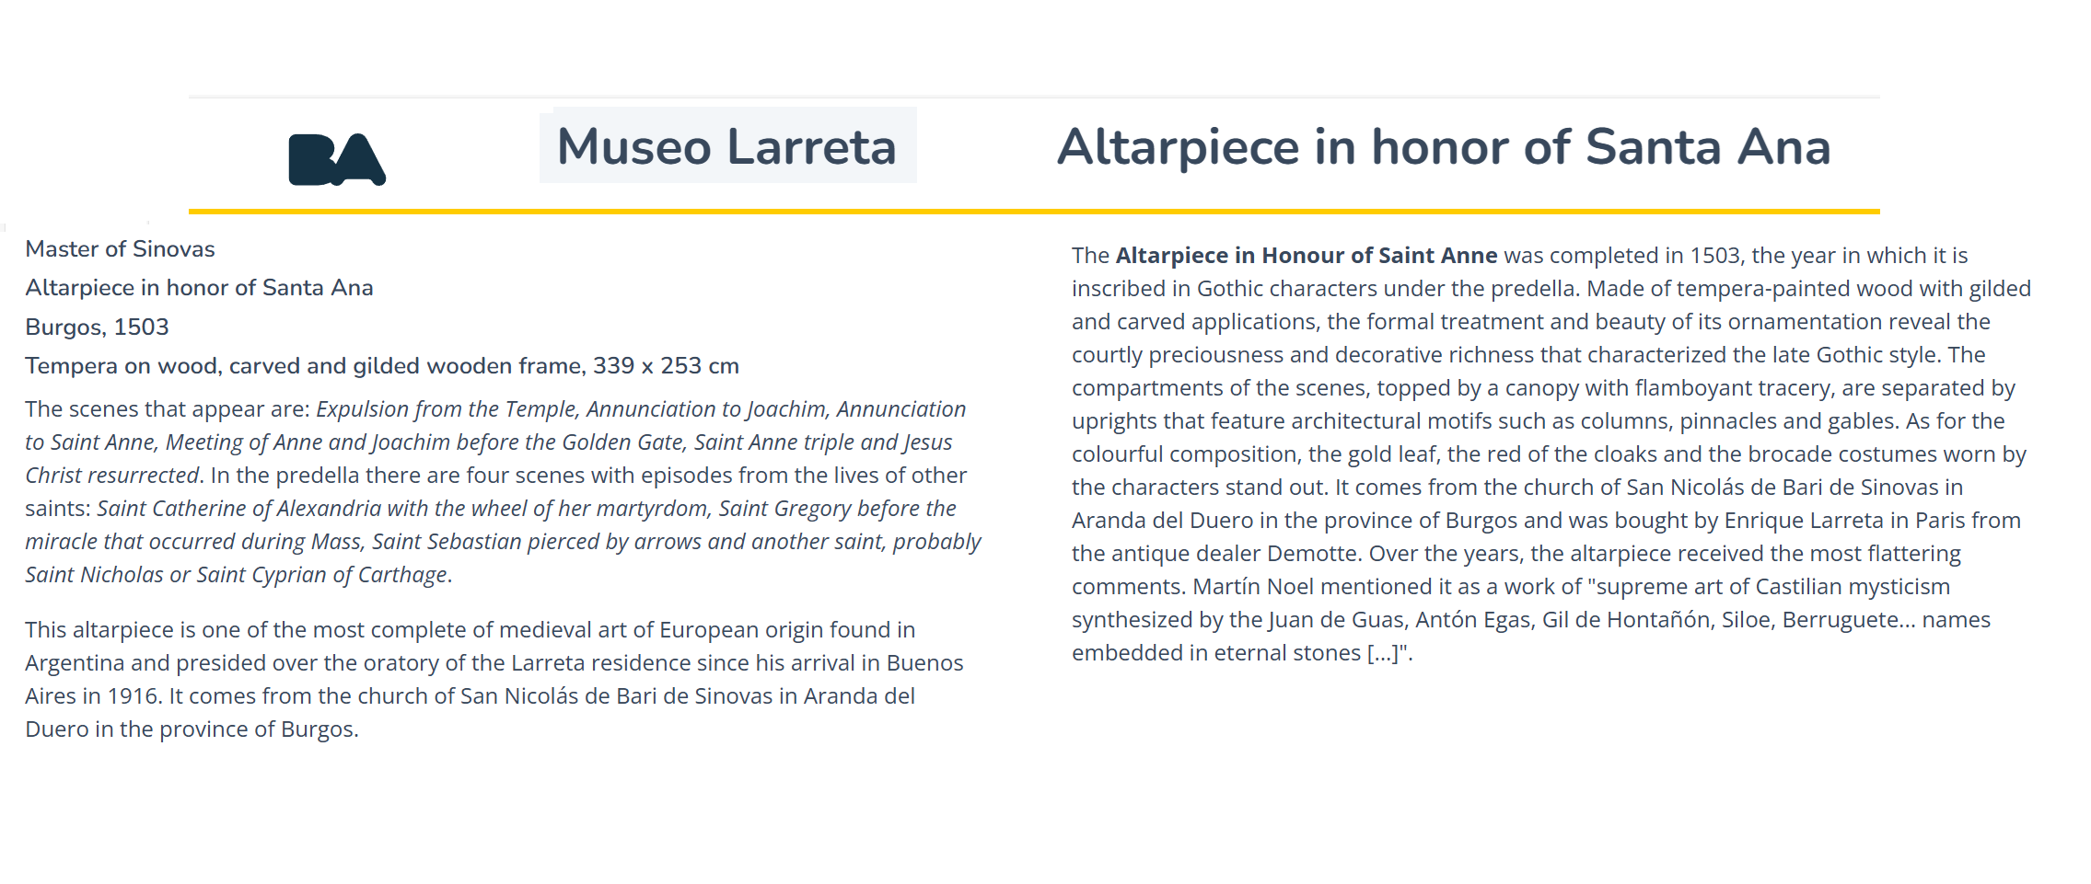Click the bold Altarpiece in Honour of Saint Anne text

click(x=1306, y=256)
